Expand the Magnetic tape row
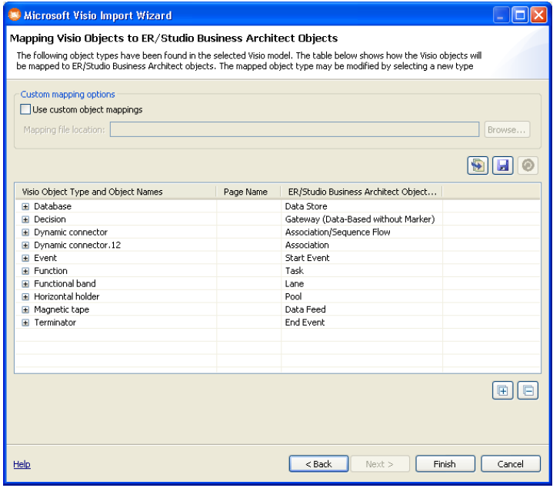The image size is (553, 488). 25,309
